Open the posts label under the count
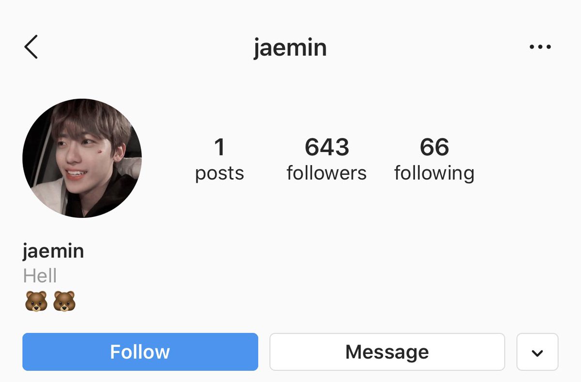581x382 pixels. [220, 173]
